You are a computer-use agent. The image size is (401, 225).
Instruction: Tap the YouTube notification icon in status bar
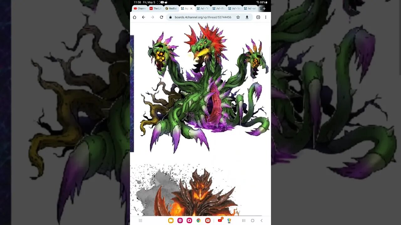[x=162, y=2]
